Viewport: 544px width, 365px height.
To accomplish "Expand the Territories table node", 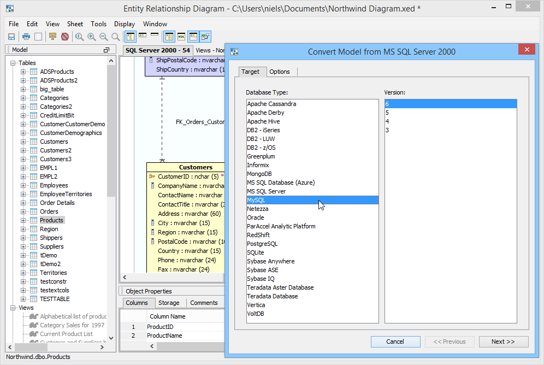I will pyautogui.click(x=23, y=273).
